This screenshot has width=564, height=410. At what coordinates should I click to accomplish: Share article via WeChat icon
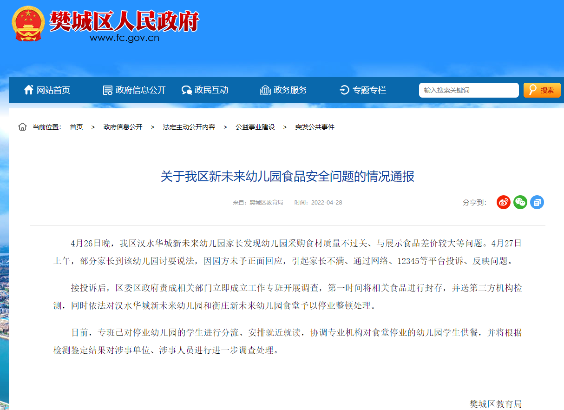520,202
